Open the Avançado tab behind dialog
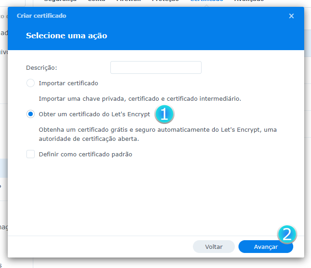Viewport: 311px width, 268px height. click(x=249, y=1)
